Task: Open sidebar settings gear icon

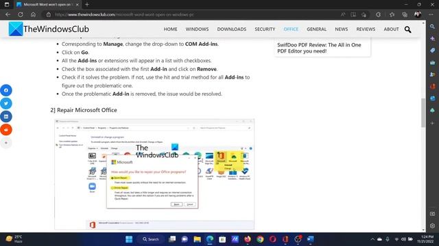Action: (x=432, y=225)
